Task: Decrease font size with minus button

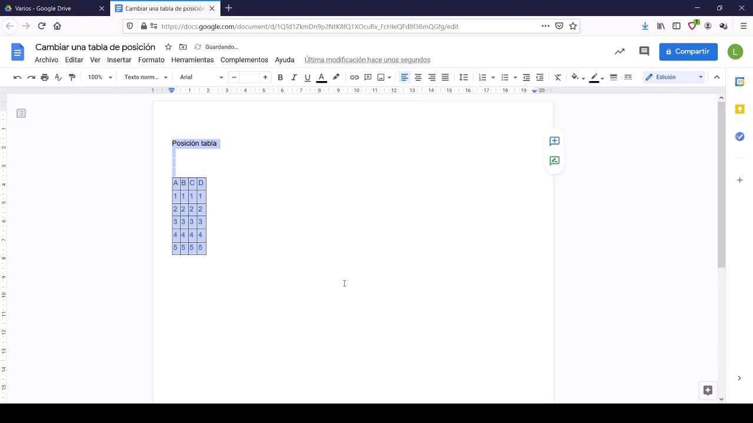Action: (x=234, y=78)
